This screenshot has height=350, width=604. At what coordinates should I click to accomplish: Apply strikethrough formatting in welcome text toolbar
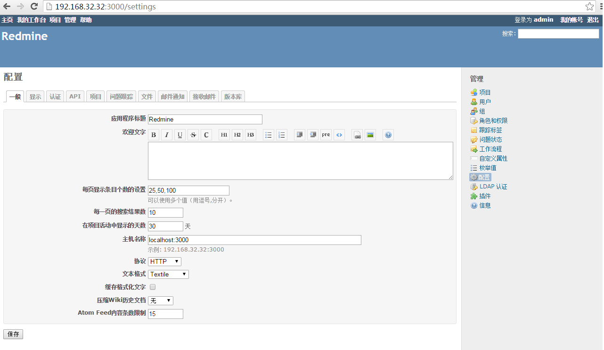point(193,135)
